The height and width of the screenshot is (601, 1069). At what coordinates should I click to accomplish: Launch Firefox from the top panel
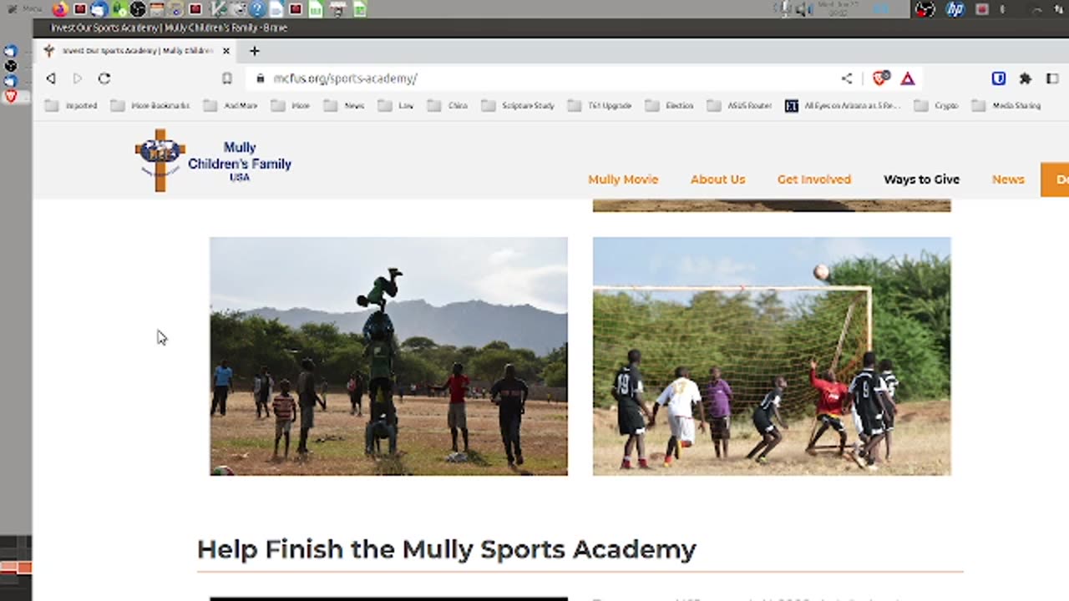pos(60,9)
